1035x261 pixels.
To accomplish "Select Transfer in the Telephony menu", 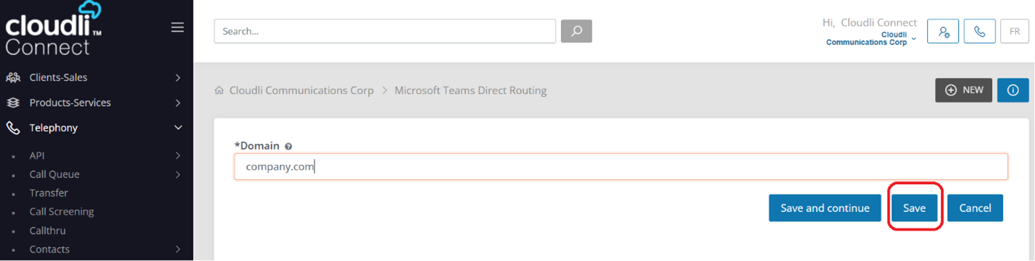I will (x=49, y=193).
